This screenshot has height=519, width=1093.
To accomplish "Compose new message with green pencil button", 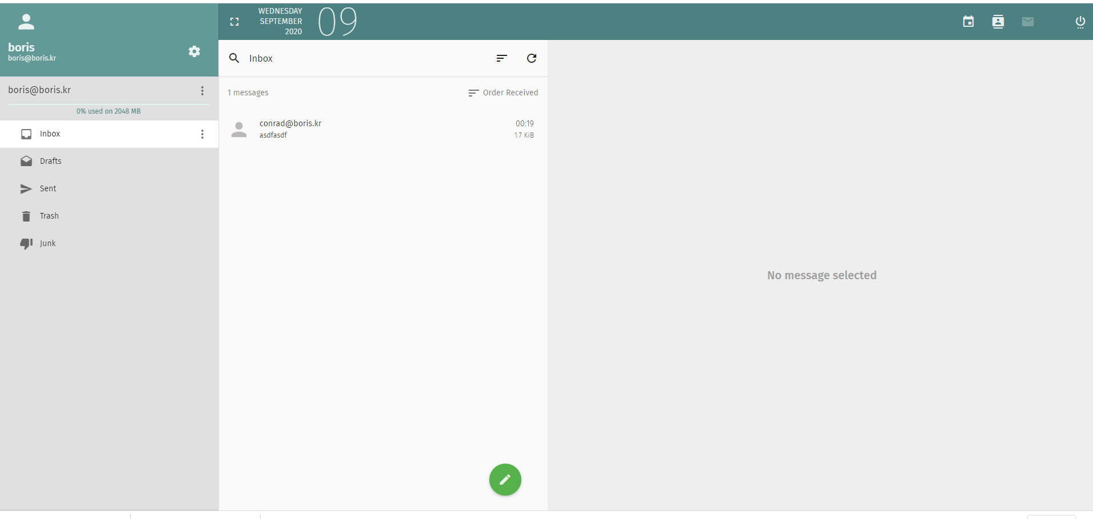I will click(x=505, y=480).
